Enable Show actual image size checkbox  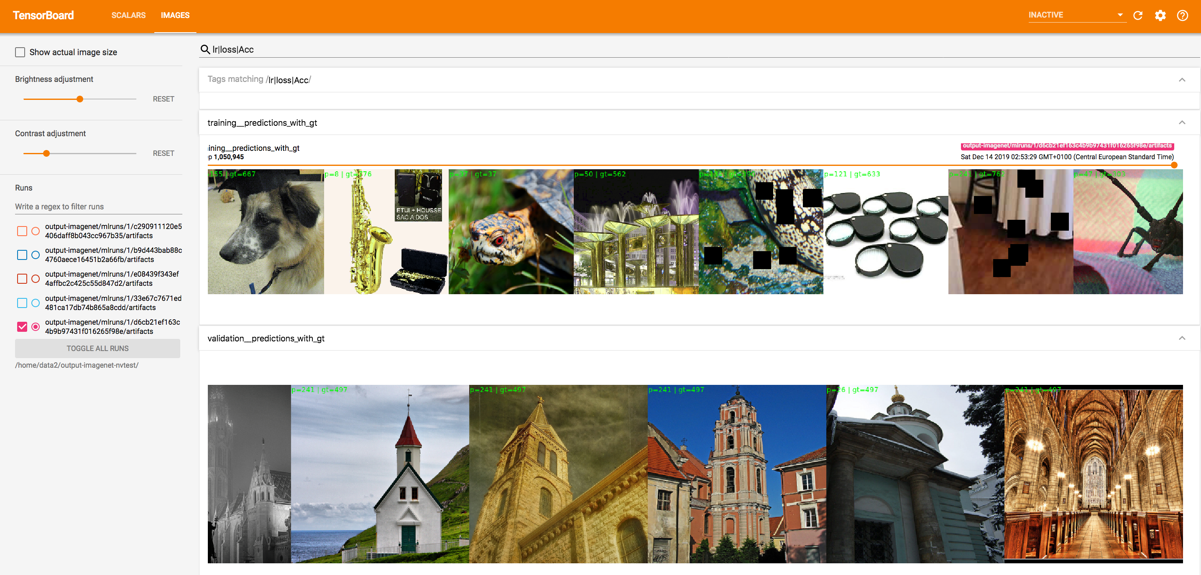point(20,52)
